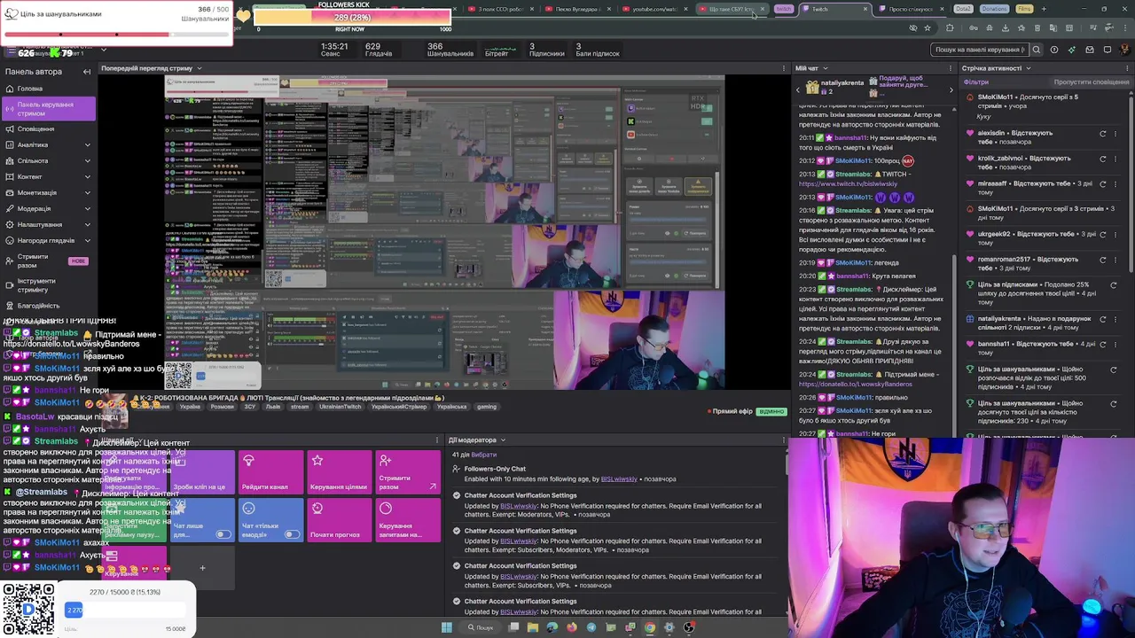Viewport: 1135px width, 638px height.
Task: Toggle Чат «тільки емодзі» switch
Action: [291, 534]
